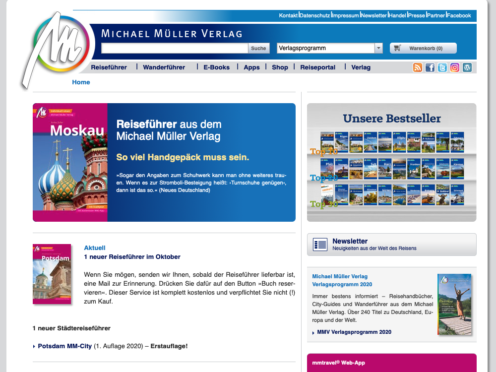Click the '1 neuer Städtereiseführer' text
Screen dimensions: 496x372
71,328
